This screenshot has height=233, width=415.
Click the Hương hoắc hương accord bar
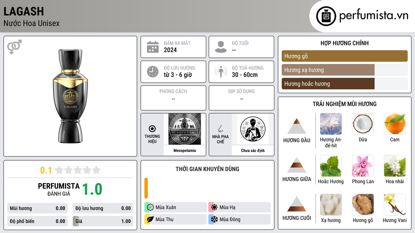point(344,83)
